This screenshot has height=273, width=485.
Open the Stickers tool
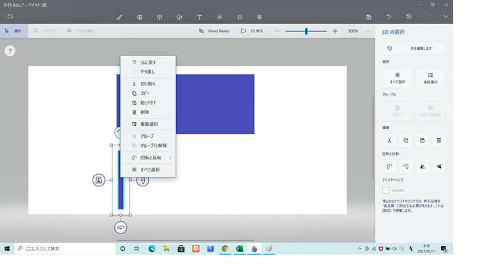[179, 17]
